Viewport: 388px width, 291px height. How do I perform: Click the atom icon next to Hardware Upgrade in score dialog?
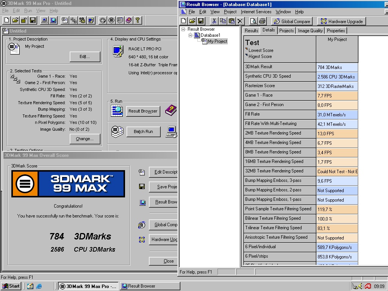[x=142, y=239]
